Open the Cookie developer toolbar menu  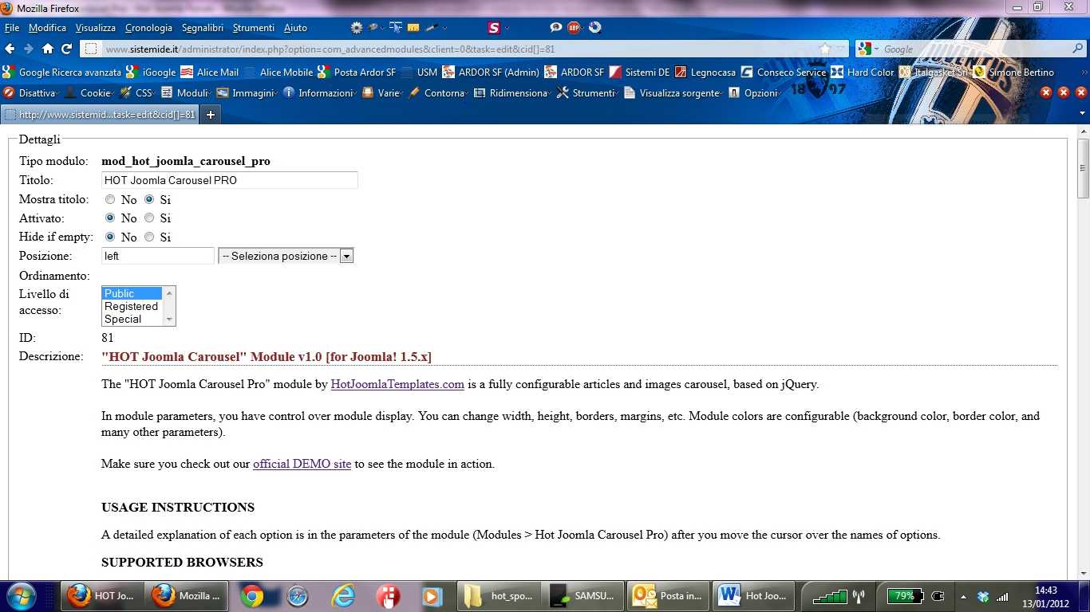click(90, 92)
